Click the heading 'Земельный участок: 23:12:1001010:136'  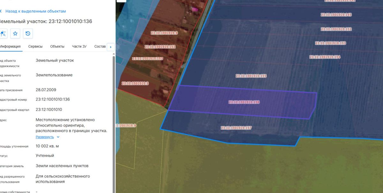point(46,21)
